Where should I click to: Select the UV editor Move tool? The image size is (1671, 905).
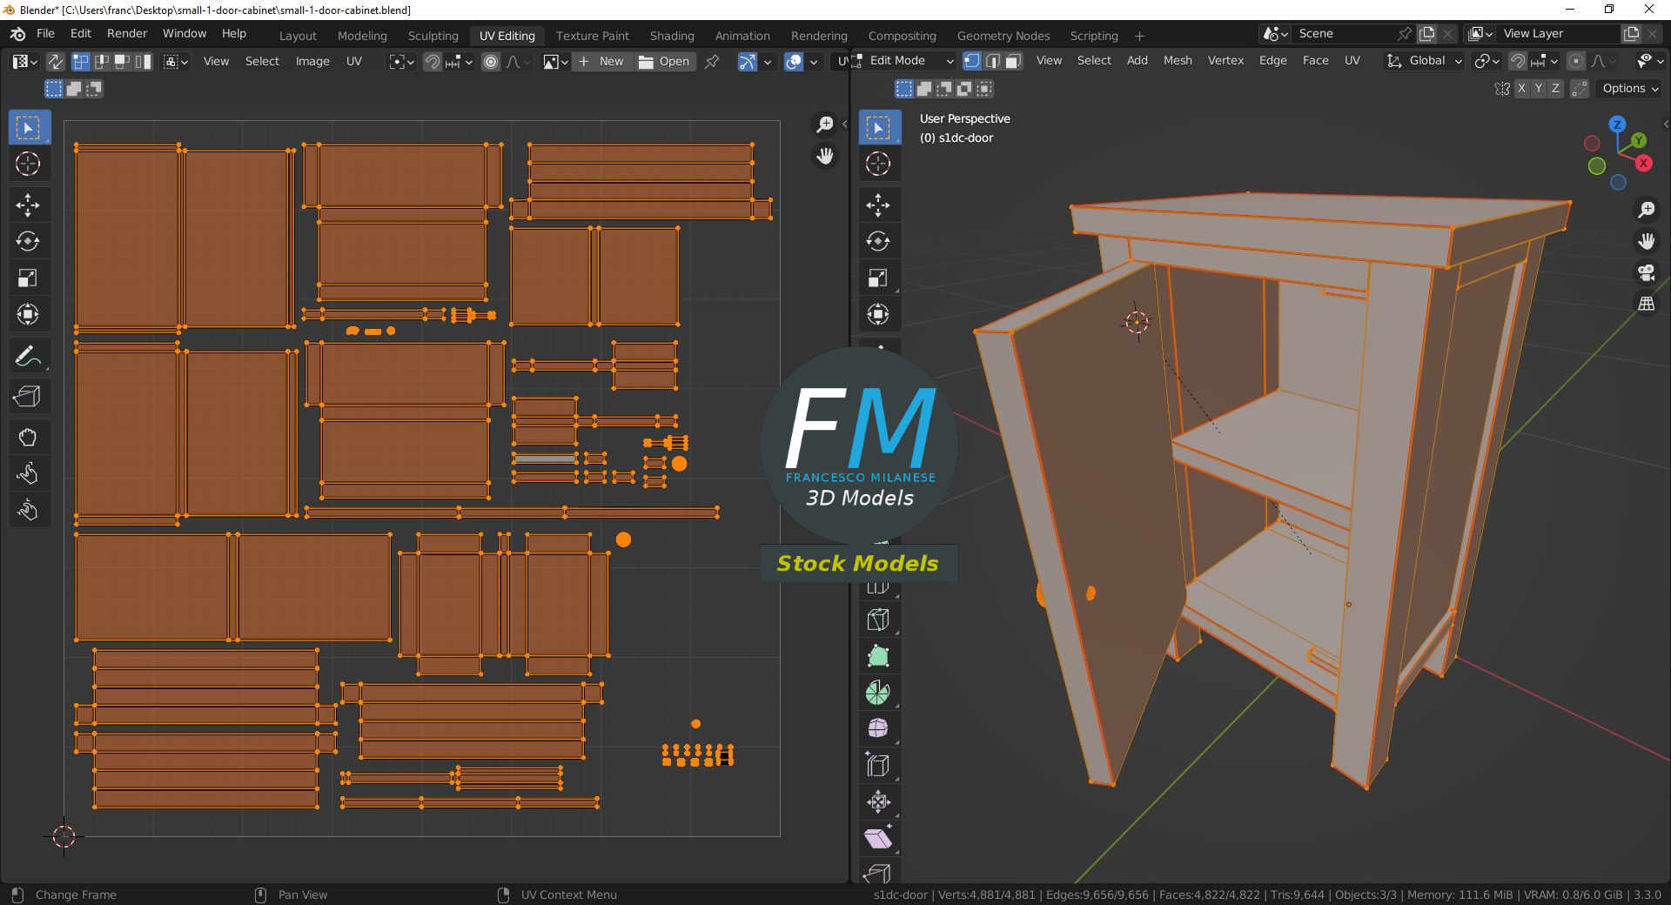tap(28, 205)
